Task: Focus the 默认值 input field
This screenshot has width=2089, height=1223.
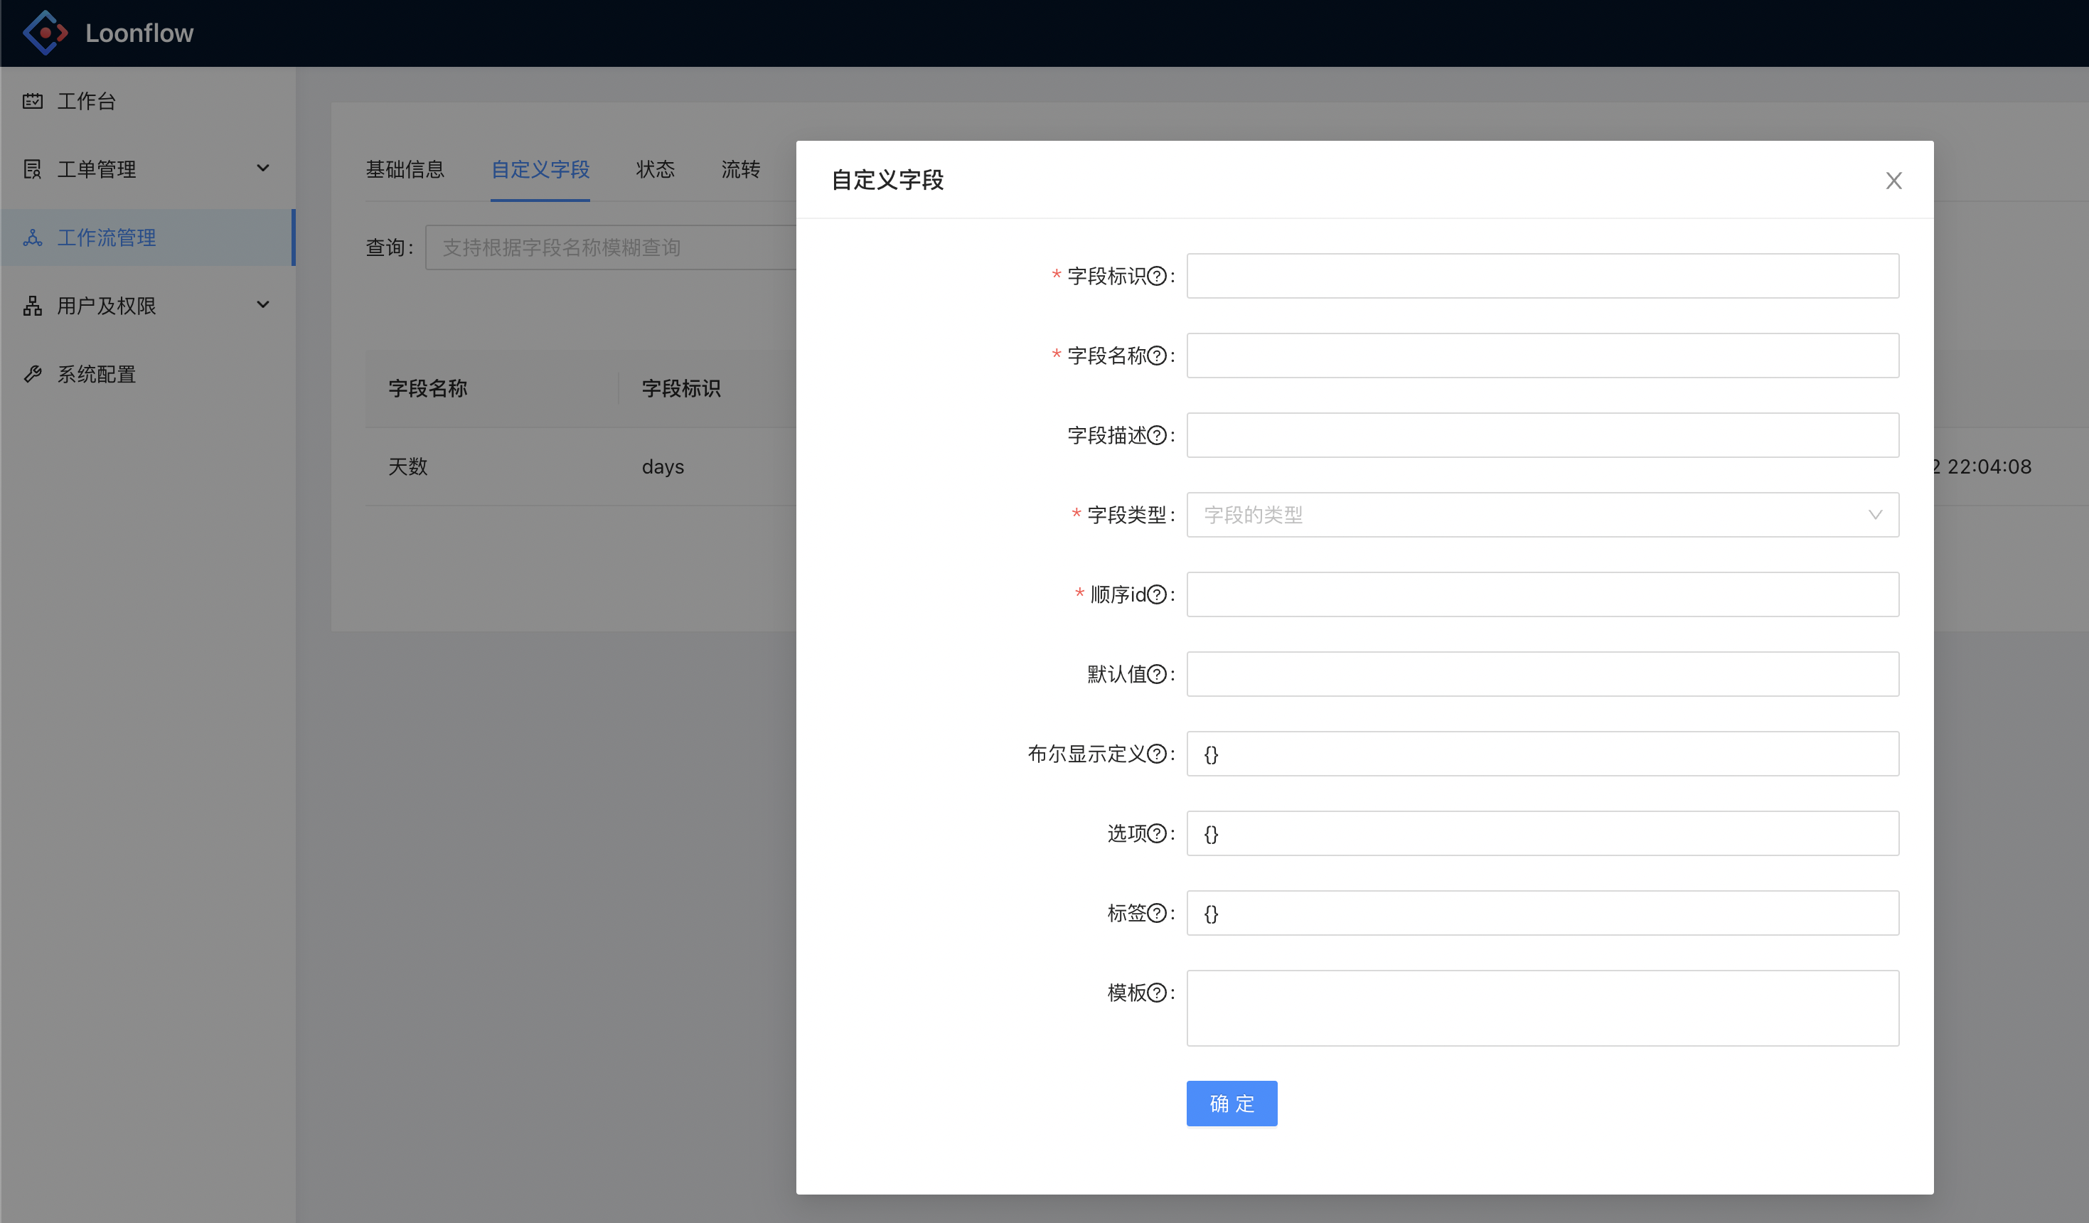Action: tap(1543, 674)
